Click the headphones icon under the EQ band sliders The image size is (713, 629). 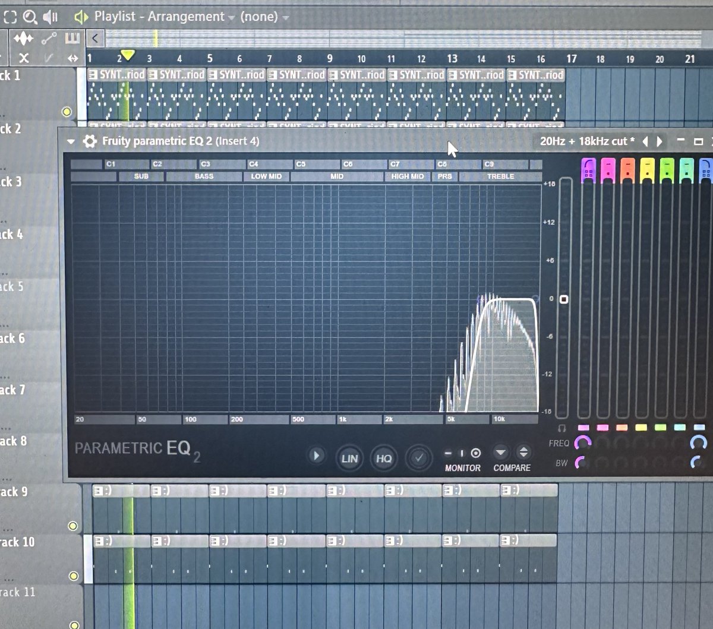(x=562, y=428)
